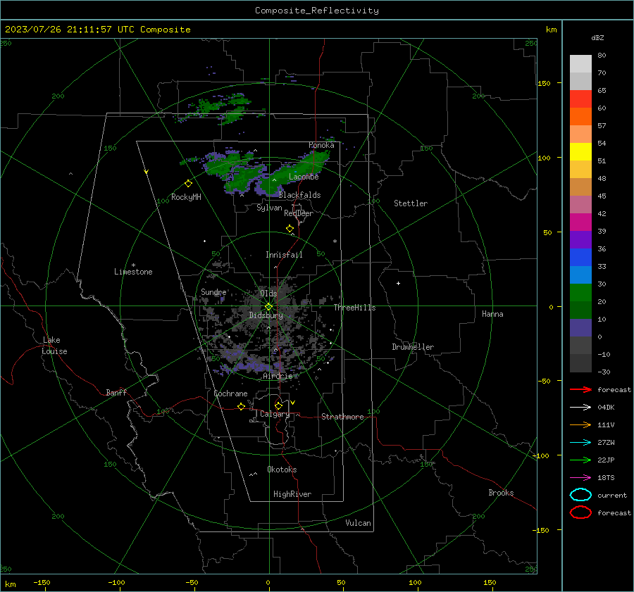The width and height of the screenshot is (634, 592).
Task: Click the Banff city label
Action: 116,392
